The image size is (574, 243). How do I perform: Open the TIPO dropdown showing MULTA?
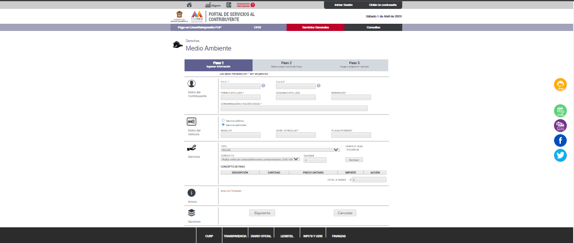point(280,150)
